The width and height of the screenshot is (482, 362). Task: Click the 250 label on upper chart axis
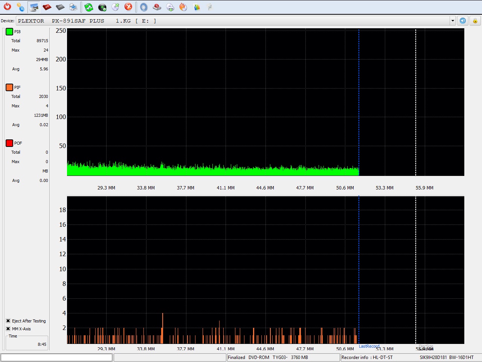tap(61, 31)
